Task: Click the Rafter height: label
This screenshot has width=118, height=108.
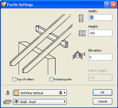Action: pos(98,71)
